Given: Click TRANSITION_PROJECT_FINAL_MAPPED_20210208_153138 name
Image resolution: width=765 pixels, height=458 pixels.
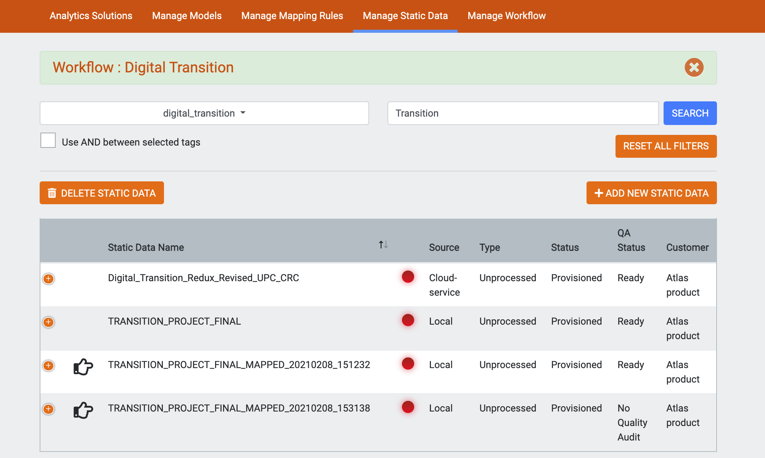Looking at the screenshot, I should 239,408.
